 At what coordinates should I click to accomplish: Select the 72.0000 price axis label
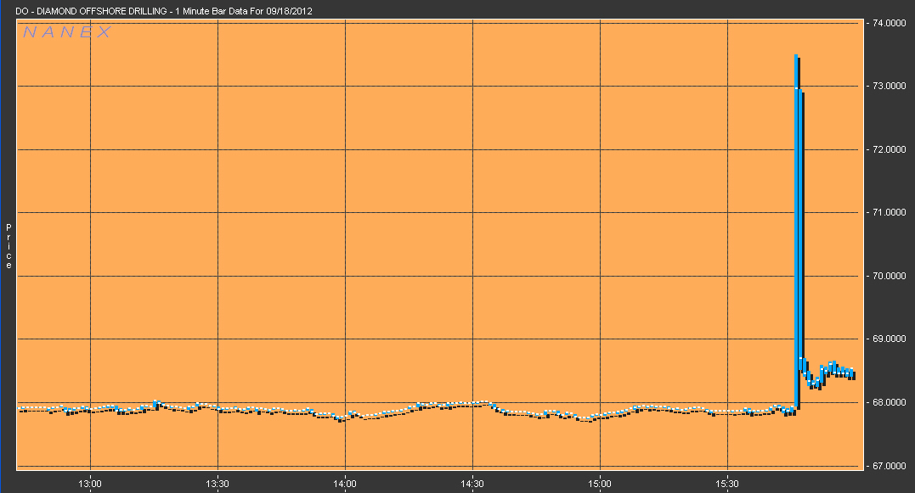coord(890,149)
